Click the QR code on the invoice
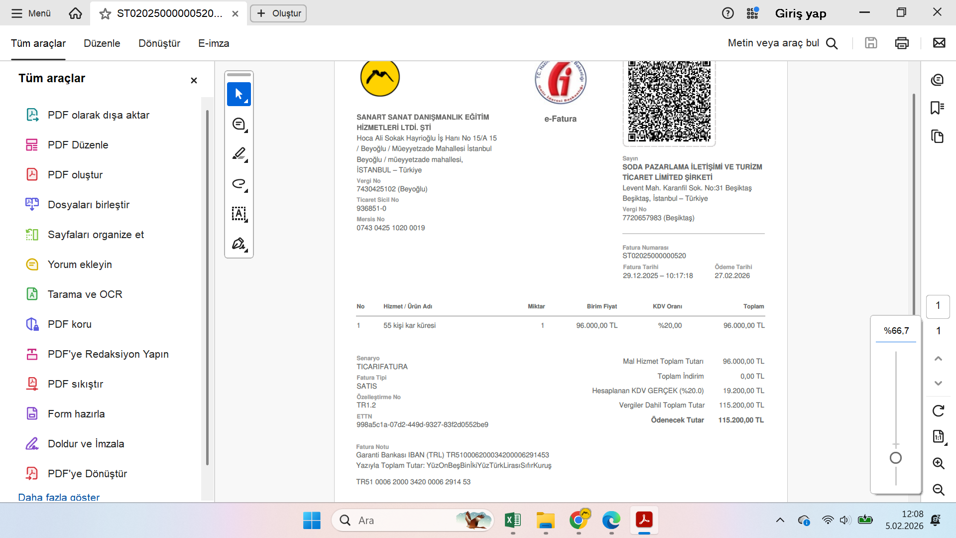Screen dimensions: 956x538 [x=669, y=101]
